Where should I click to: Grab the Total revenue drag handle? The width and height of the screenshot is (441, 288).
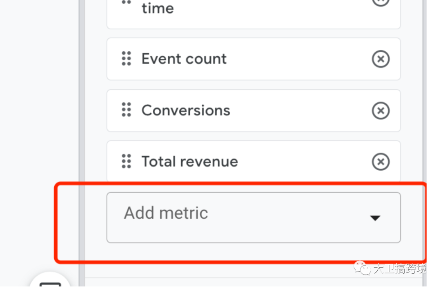(x=127, y=161)
